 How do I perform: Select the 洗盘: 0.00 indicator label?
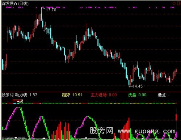137,95
